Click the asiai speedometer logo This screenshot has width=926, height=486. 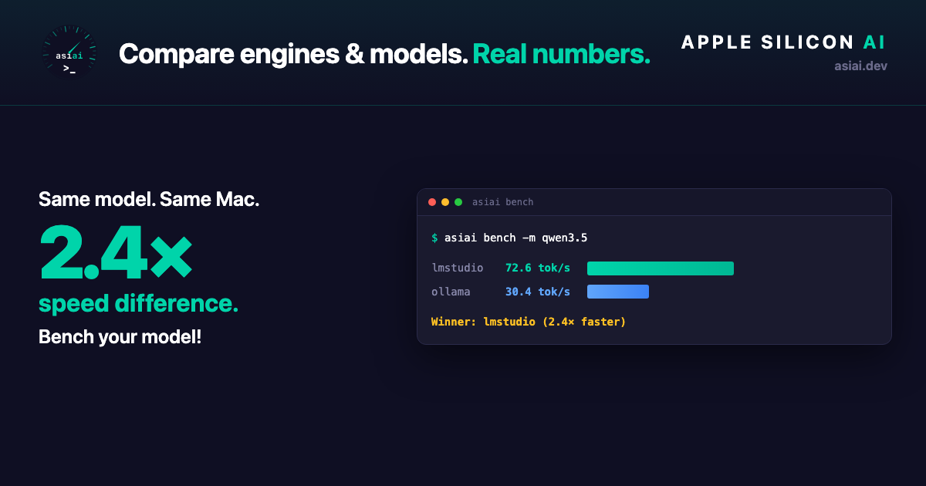[69, 53]
